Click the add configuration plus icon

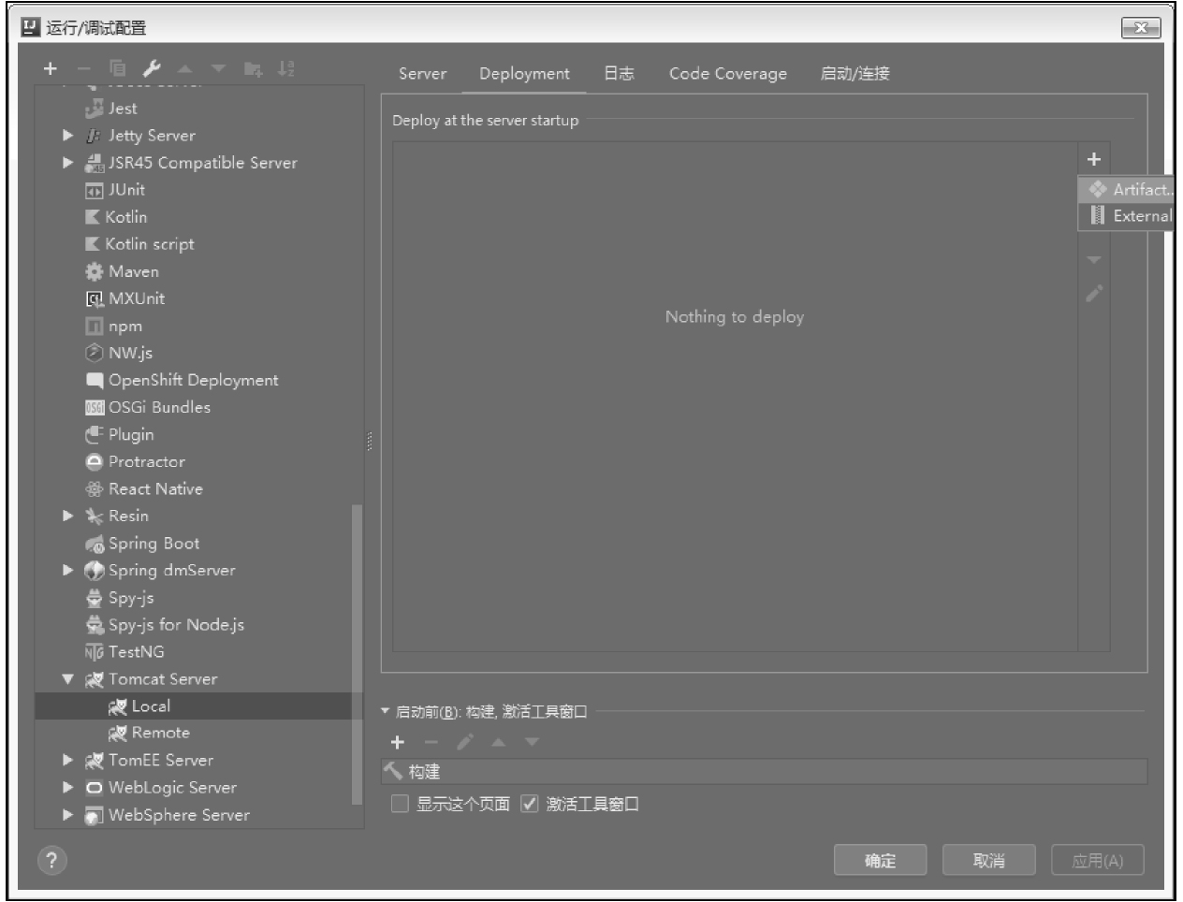(51, 68)
